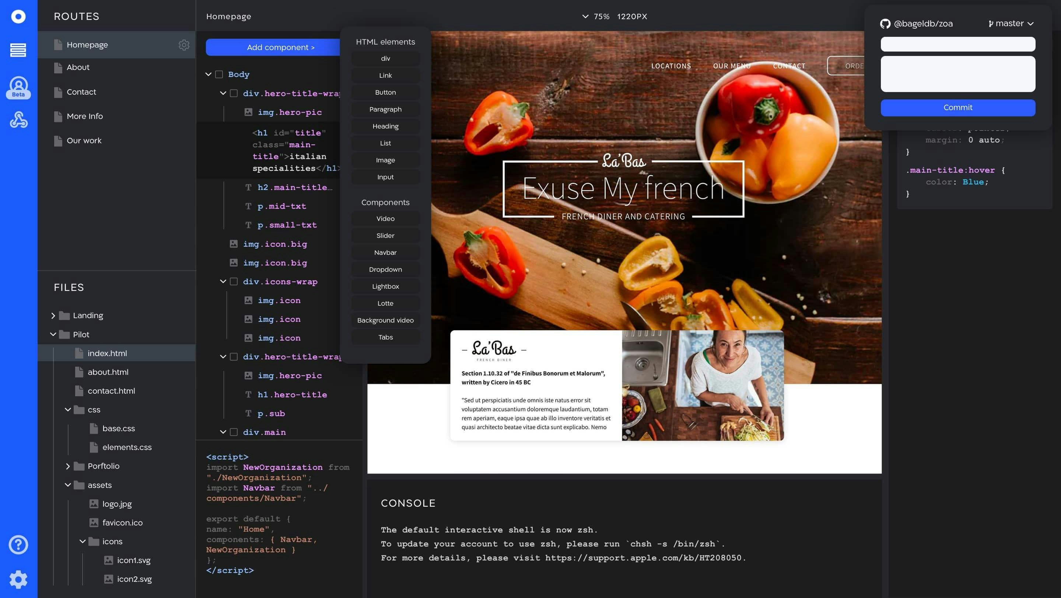Expand the Landing folder

[53, 316]
